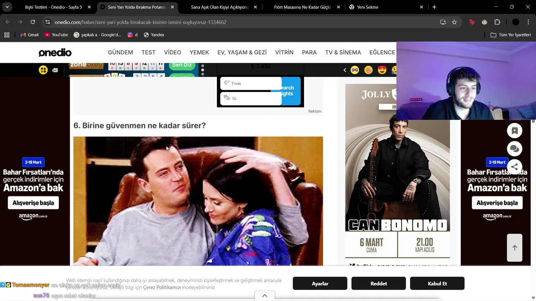
Task: Close the Yeni Sekme tab
Action: (x=421, y=7)
